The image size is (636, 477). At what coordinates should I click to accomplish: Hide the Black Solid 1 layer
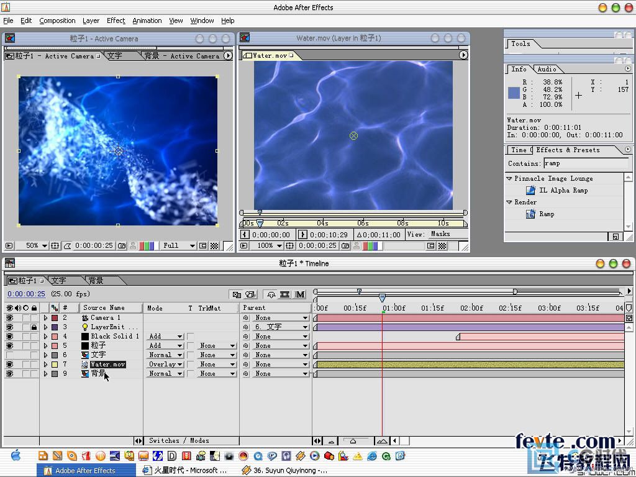tap(9, 336)
